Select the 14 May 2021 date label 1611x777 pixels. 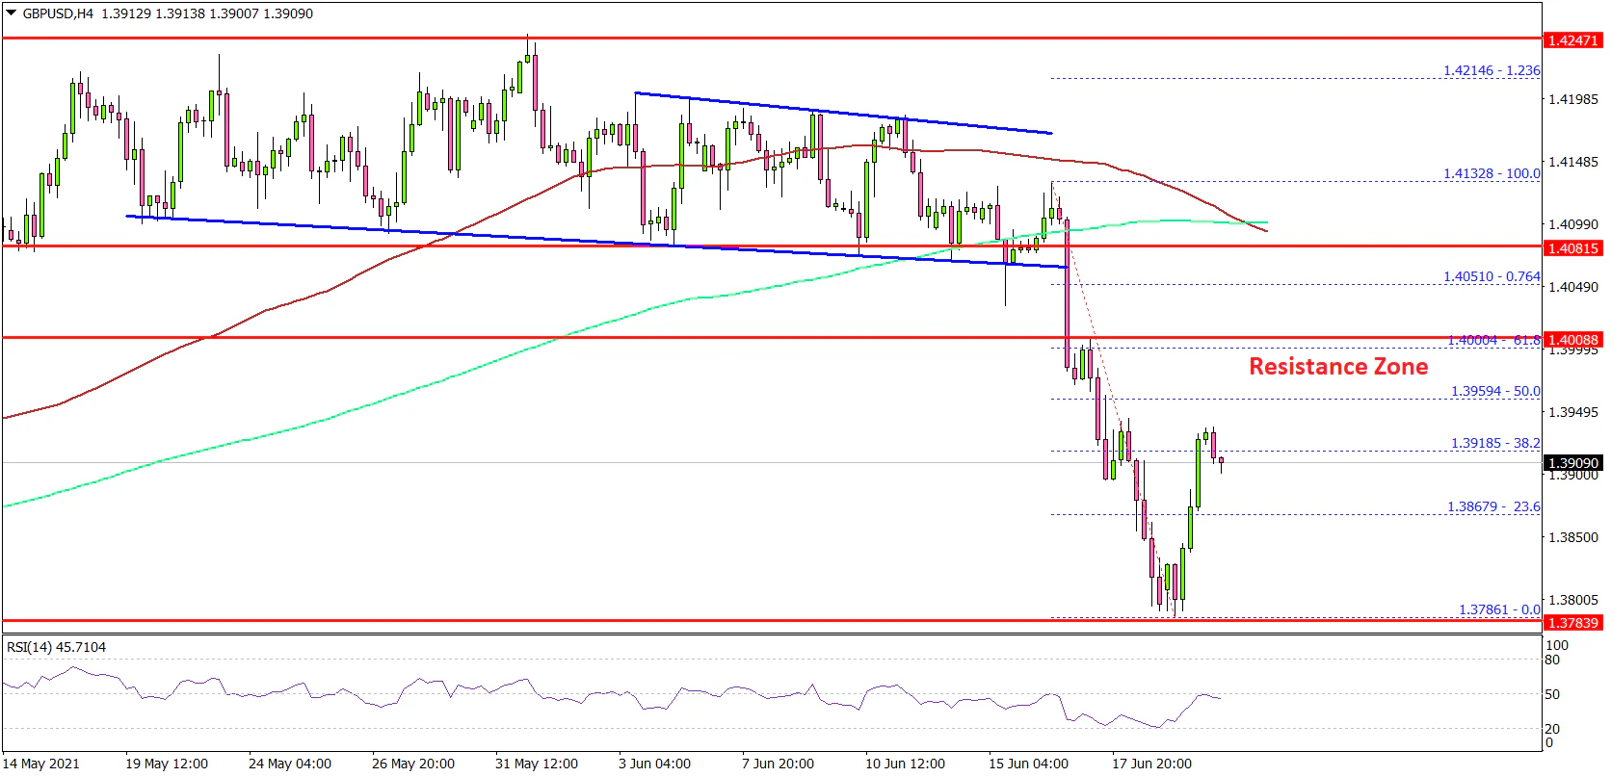tap(41, 764)
